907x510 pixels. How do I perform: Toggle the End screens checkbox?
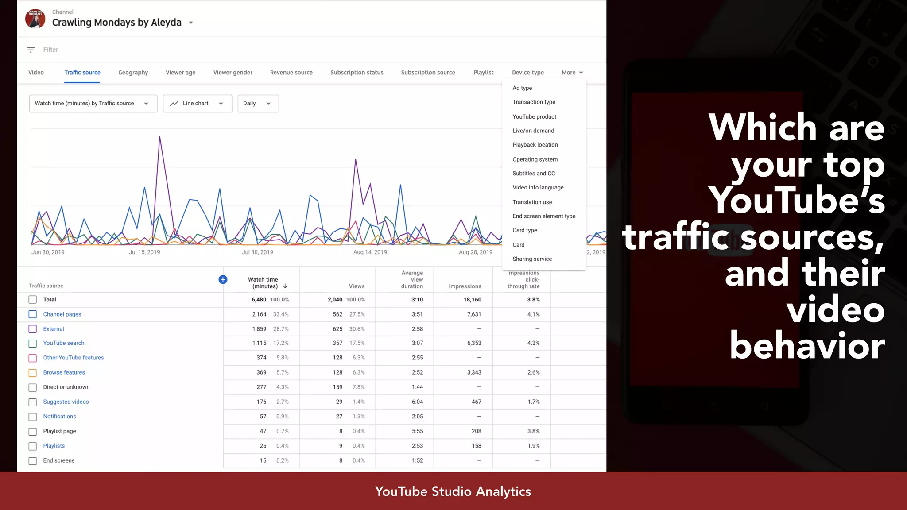tap(32, 461)
